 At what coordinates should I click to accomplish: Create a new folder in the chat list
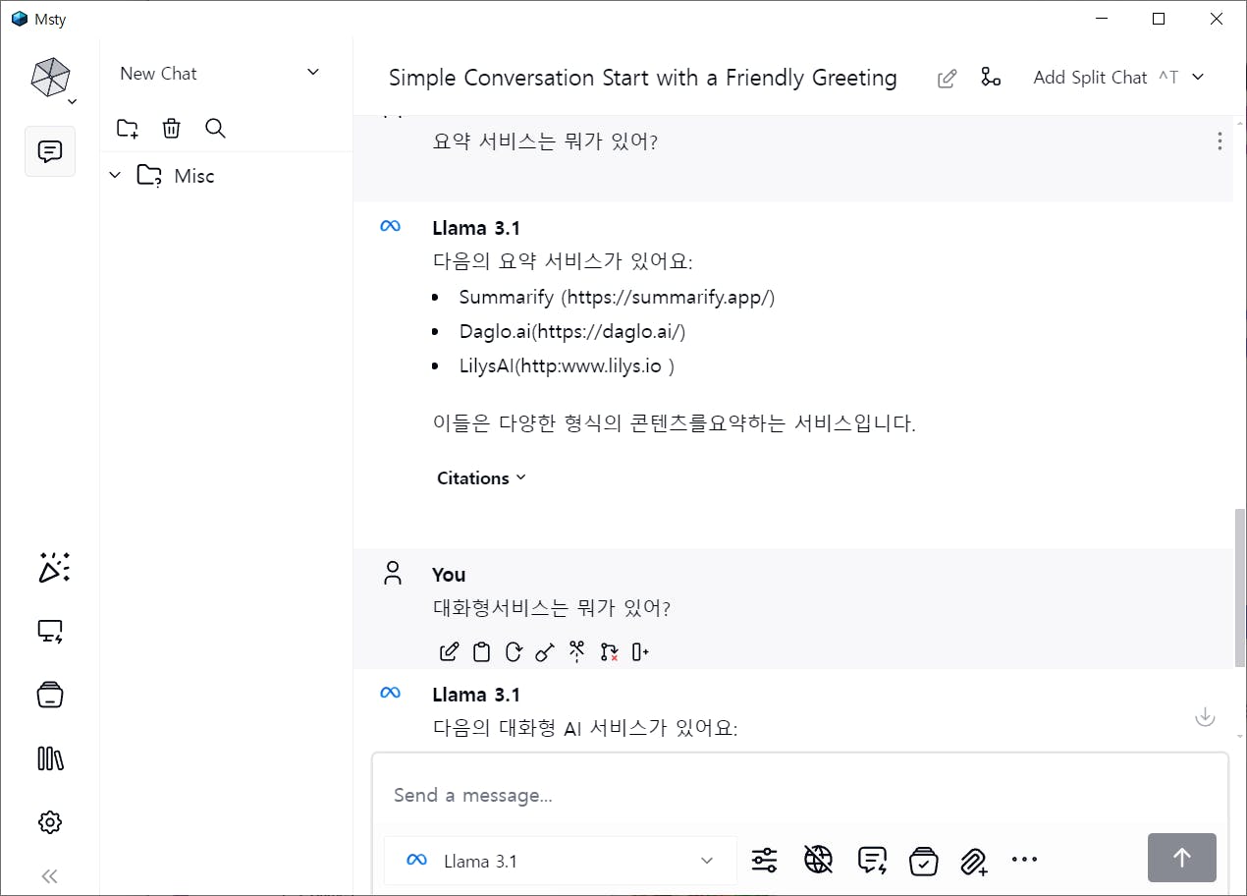pyautogui.click(x=127, y=128)
